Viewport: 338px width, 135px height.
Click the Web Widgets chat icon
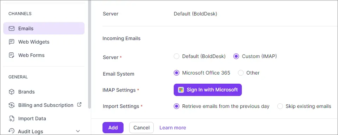pos(12,42)
